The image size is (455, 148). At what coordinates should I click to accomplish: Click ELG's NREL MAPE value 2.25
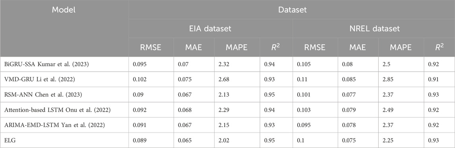click(388, 140)
